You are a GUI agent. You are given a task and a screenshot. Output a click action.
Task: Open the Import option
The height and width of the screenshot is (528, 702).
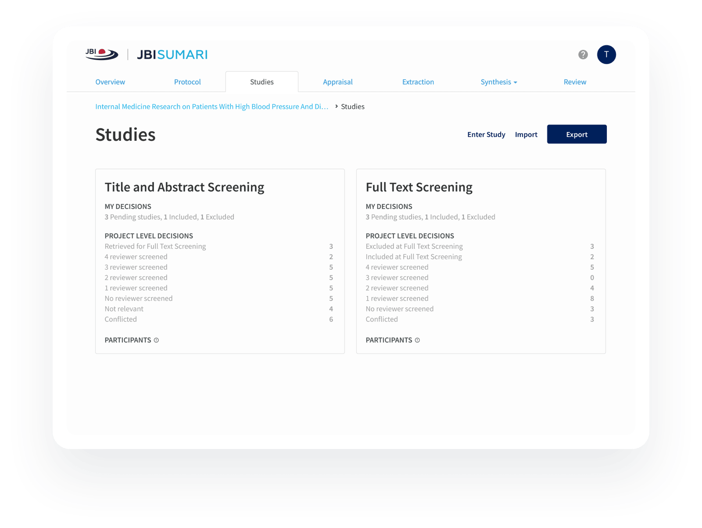[x=526, y=134]
